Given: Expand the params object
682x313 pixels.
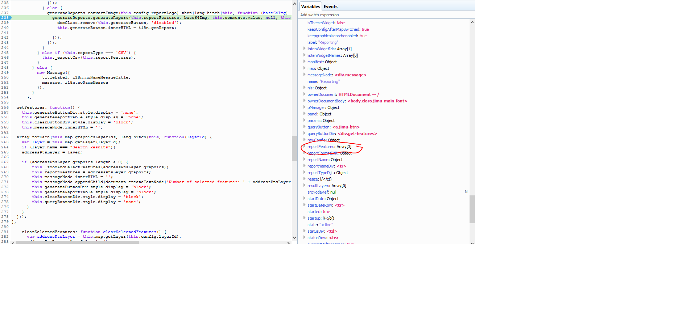Looking at the screenshot, I should 304,120.
